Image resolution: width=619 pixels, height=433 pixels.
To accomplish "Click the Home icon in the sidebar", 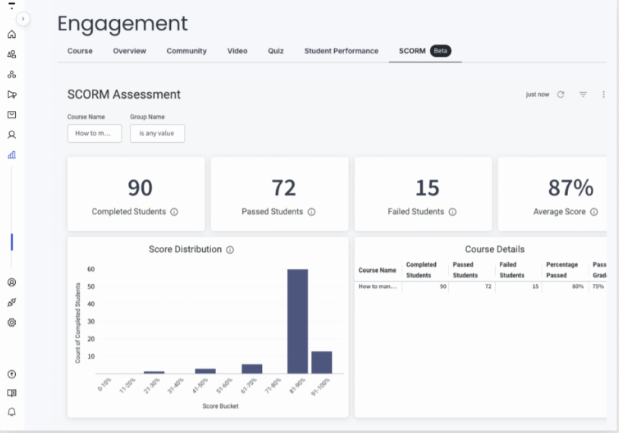I will tap(11, 35).
